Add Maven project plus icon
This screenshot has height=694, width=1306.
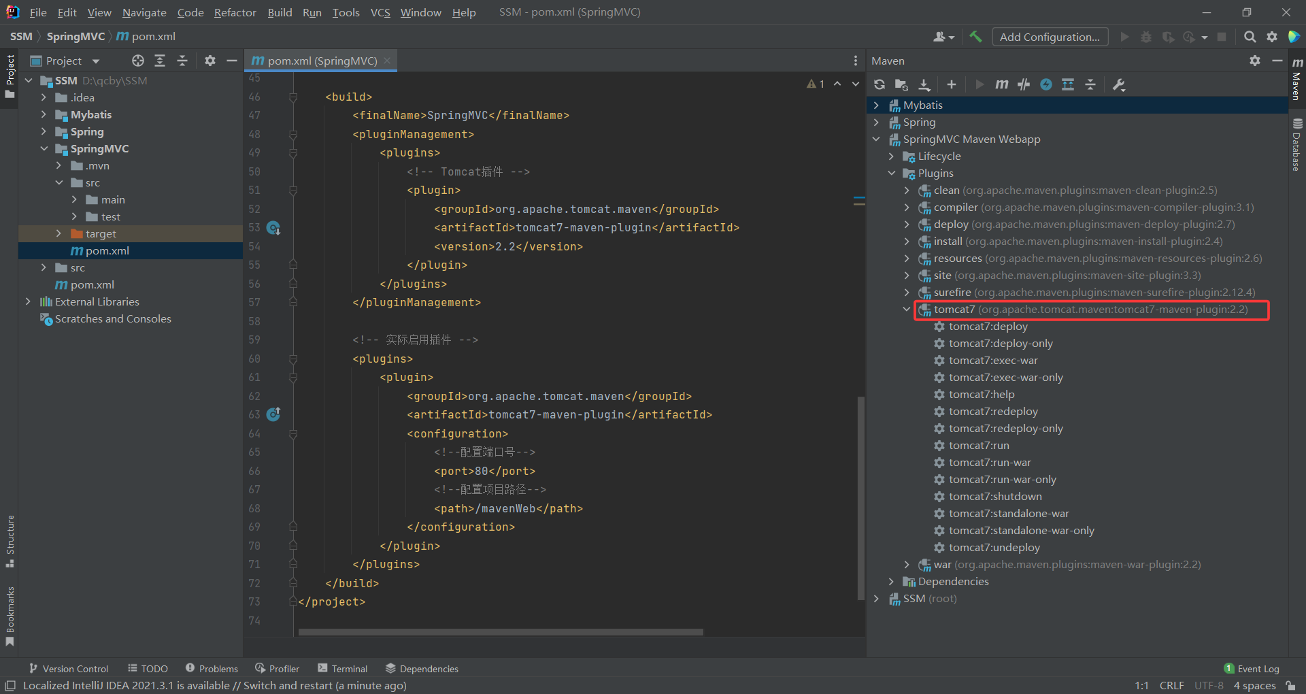coord(952,84)
